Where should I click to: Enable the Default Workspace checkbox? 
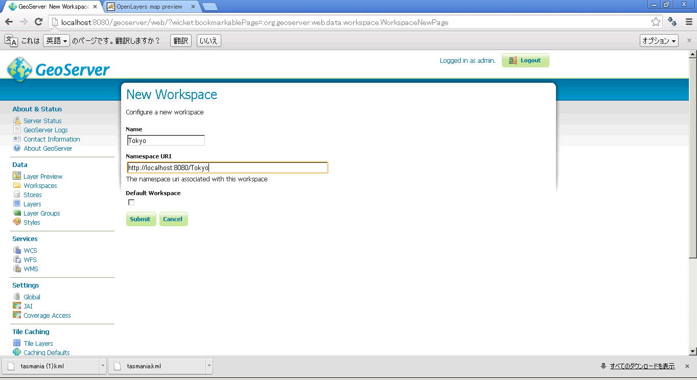point(131,203)
